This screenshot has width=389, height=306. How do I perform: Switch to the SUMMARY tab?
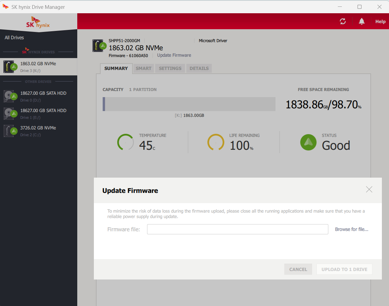pos(116,68)
